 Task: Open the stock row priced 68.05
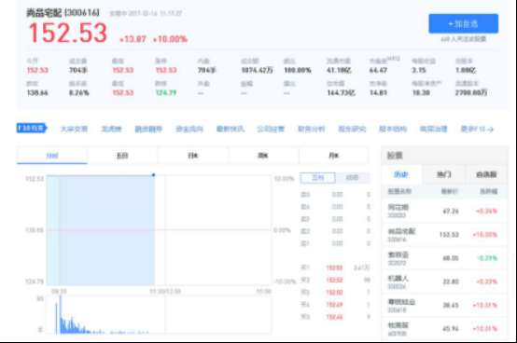[x=444, y=258]
